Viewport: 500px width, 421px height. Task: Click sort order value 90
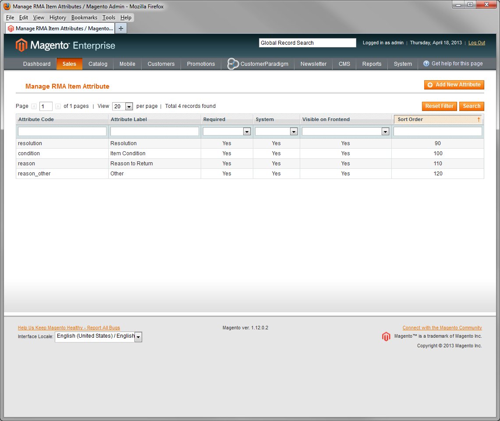438,143
